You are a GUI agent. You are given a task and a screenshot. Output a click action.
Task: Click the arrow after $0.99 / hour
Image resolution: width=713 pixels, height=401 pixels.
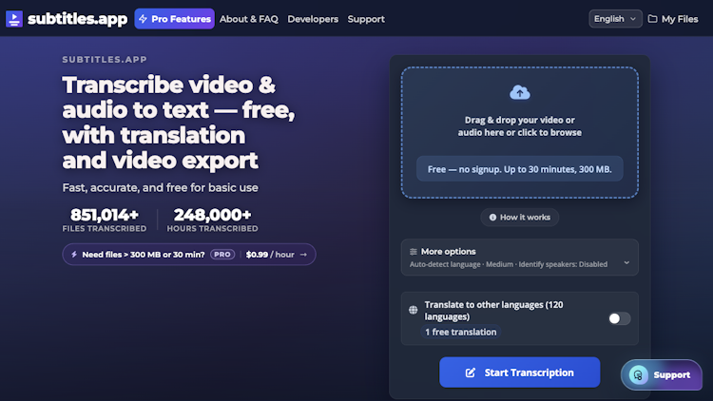point(303,255)
